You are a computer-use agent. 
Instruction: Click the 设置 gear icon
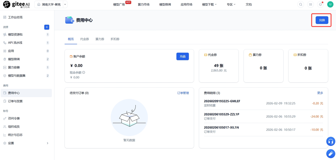(x=5, y=143)
